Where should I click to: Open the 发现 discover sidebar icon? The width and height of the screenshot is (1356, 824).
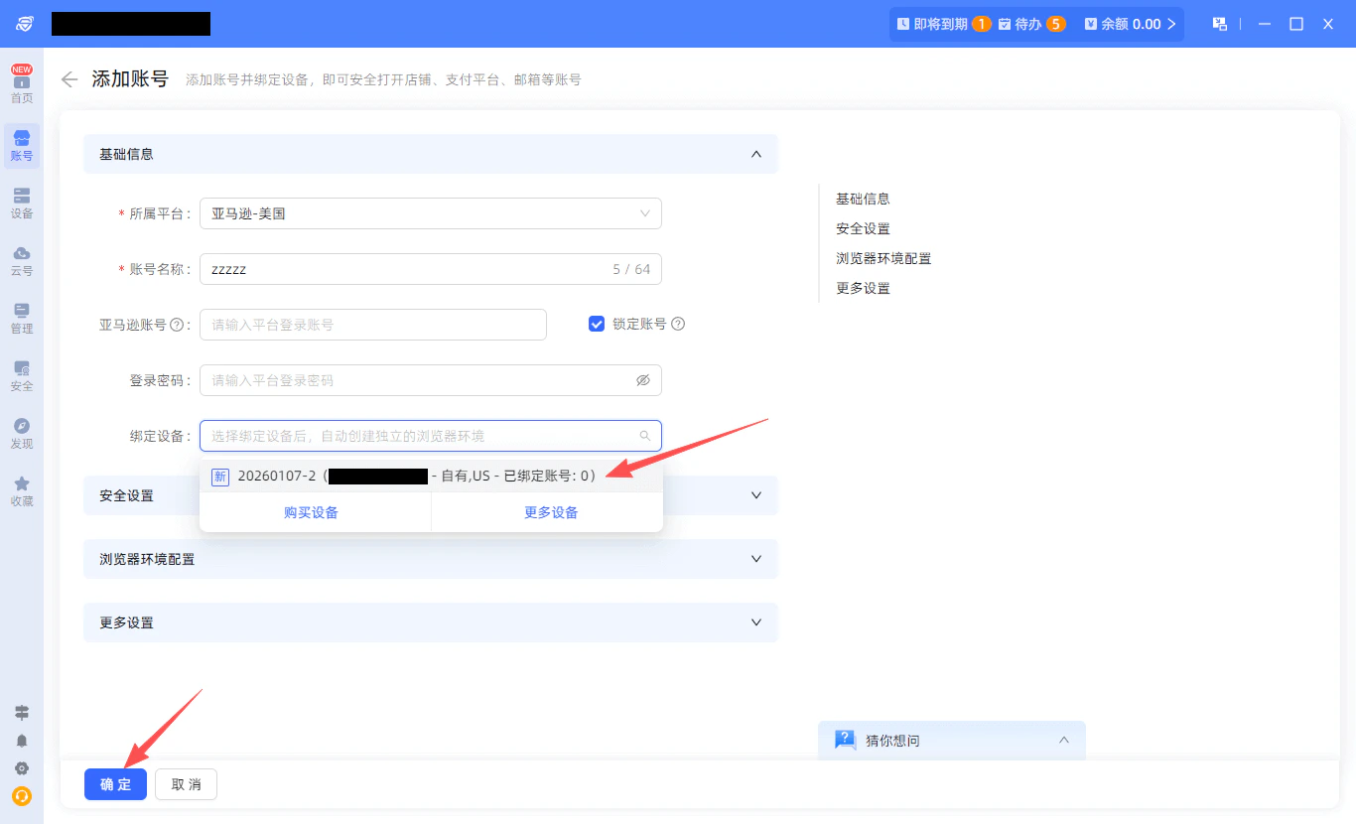point(22,433)
